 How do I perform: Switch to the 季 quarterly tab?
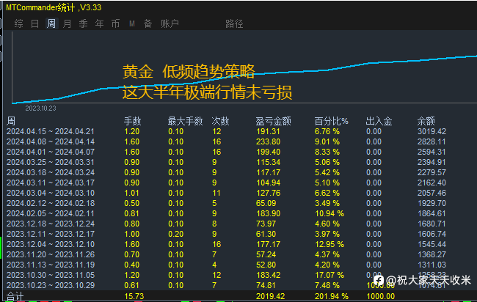tap(83, 23)
